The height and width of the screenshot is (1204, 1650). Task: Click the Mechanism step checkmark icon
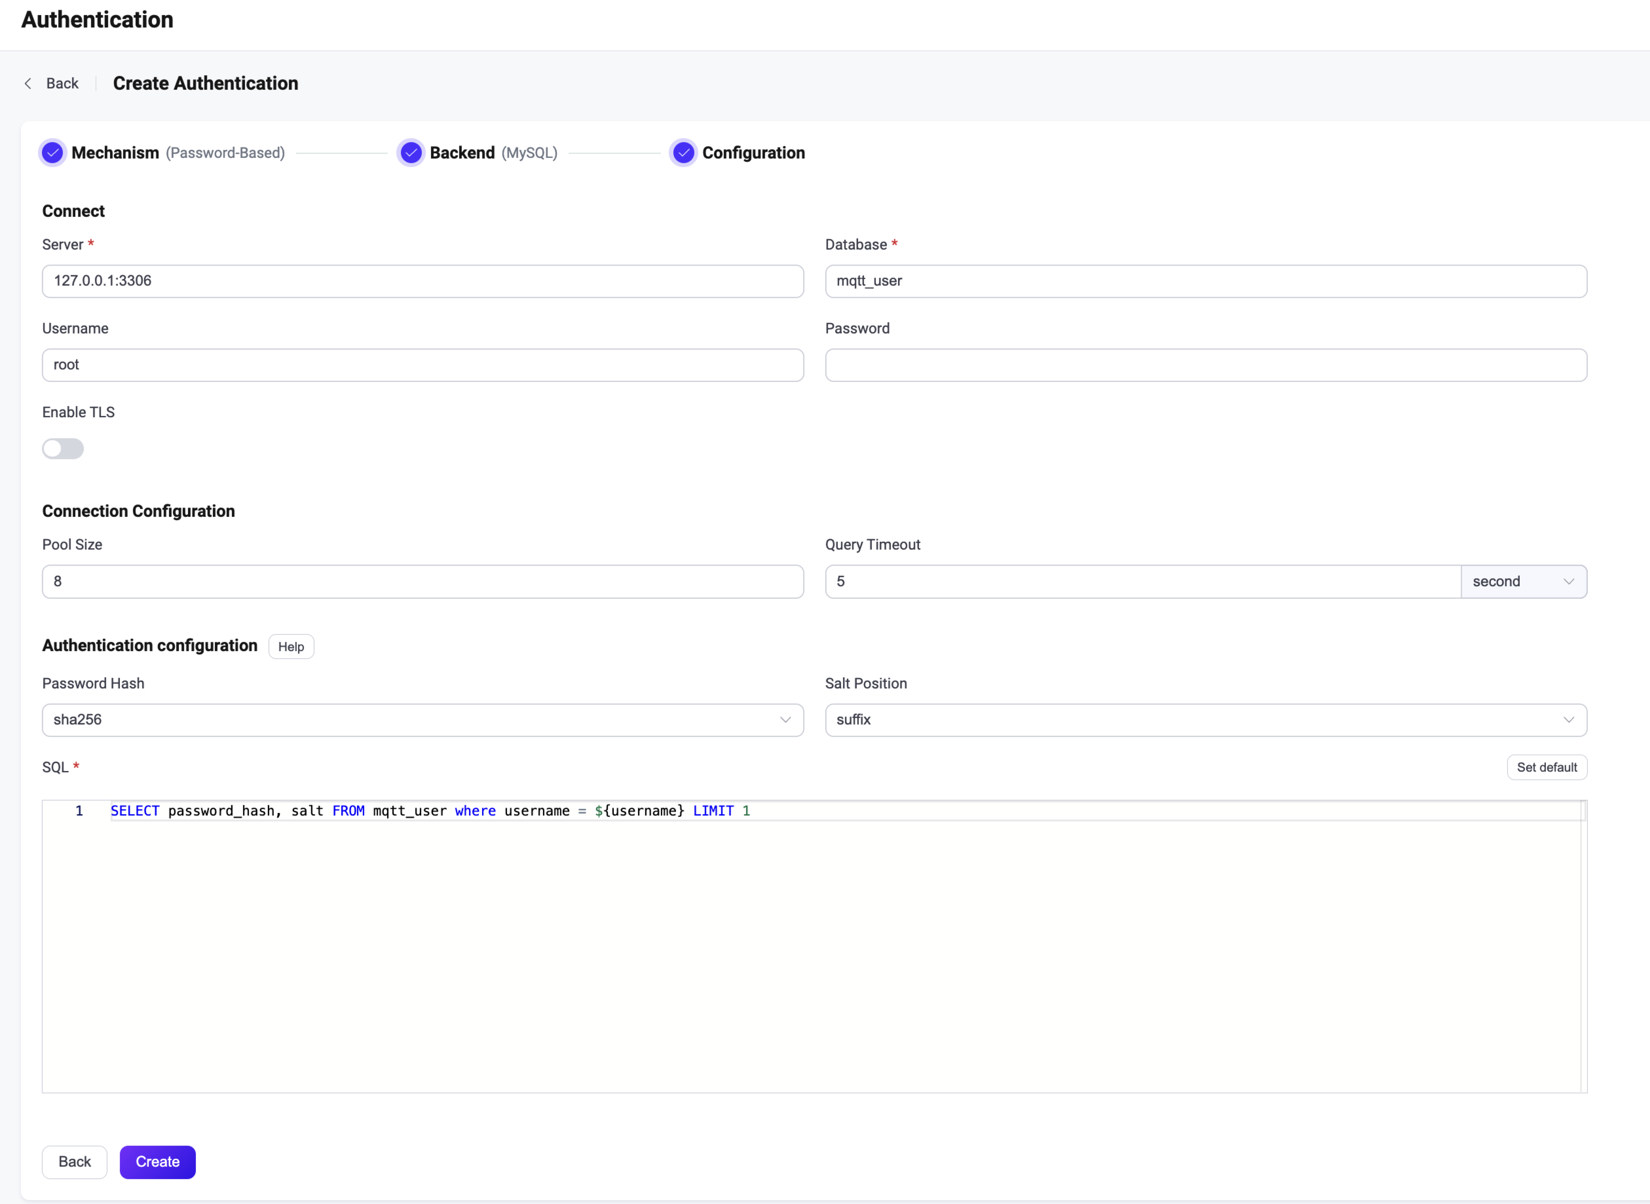click(52, 152)
